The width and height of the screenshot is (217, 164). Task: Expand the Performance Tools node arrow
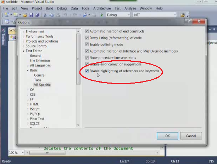click(23, 36)
